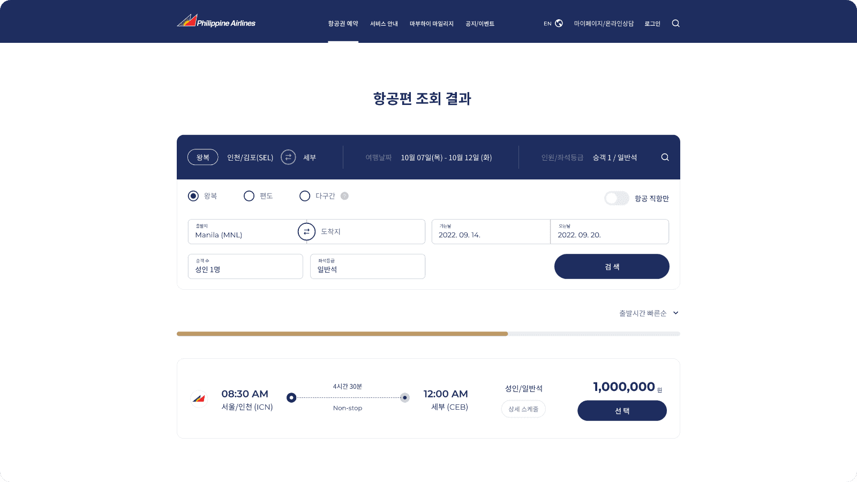
Task: Open 상세 스케줄 flight details
Action: (523, 409)
